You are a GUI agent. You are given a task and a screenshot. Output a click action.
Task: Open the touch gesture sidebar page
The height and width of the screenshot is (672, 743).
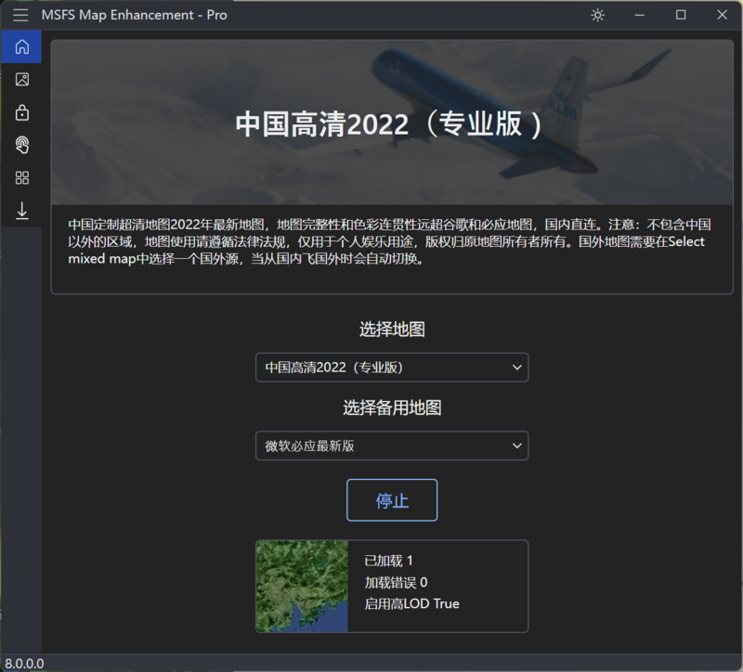pyautogui.click(x=21, y=145)
